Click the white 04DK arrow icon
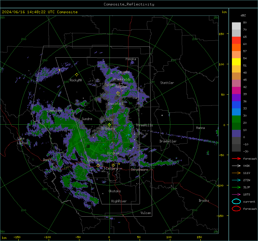 (x=236, y=166)
